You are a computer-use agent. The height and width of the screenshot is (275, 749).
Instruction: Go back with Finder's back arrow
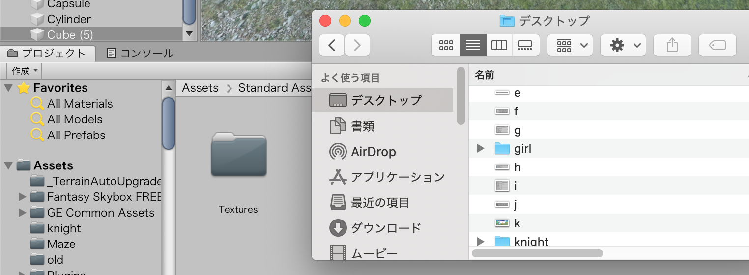(x=332, y=45)
